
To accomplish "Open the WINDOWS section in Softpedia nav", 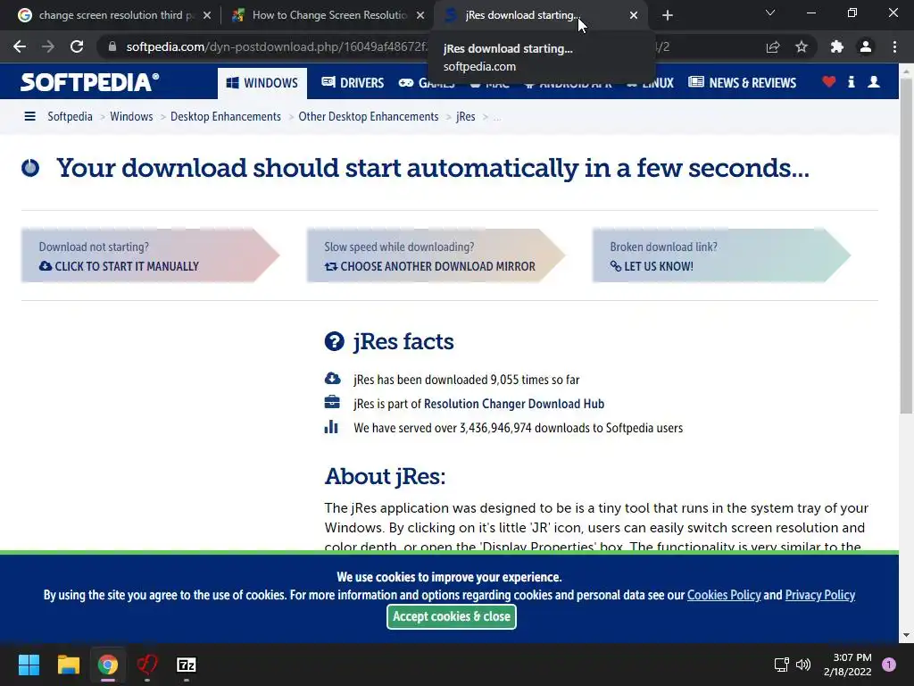I will [x=262, y=83].
